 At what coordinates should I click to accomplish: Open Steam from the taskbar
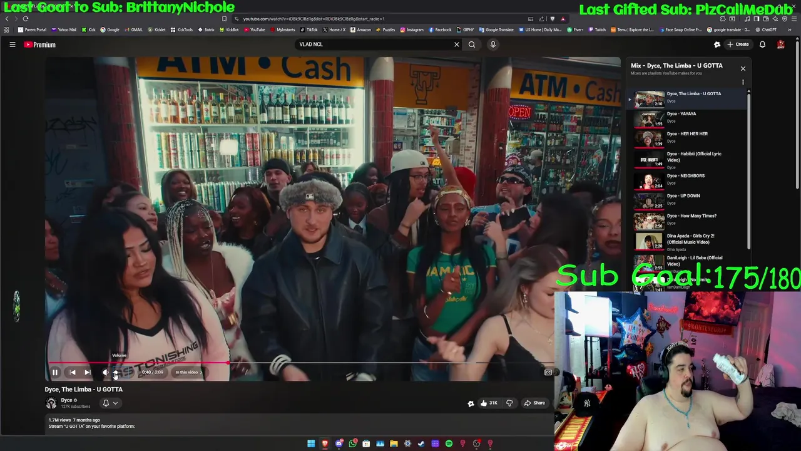pos(421,443)
